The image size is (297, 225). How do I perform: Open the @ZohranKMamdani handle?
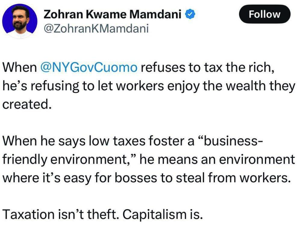click(x=96, y=29)
